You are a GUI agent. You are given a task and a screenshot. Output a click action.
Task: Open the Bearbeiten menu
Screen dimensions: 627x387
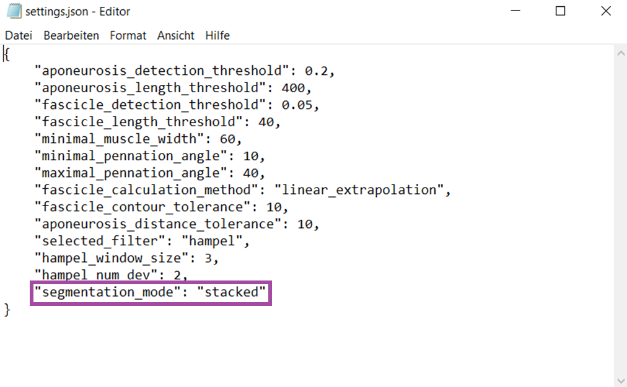click(71, 35)
